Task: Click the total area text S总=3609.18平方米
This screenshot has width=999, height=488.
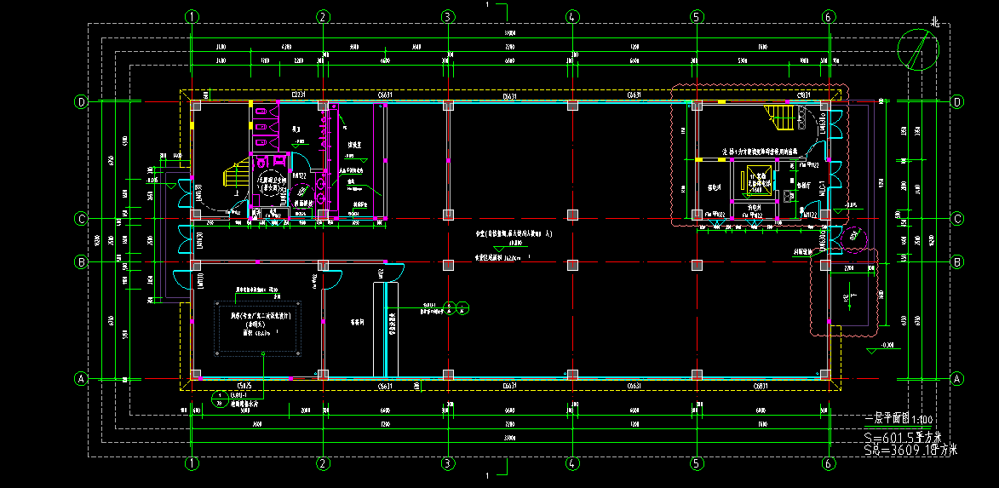Action: [x=910, y=450]
